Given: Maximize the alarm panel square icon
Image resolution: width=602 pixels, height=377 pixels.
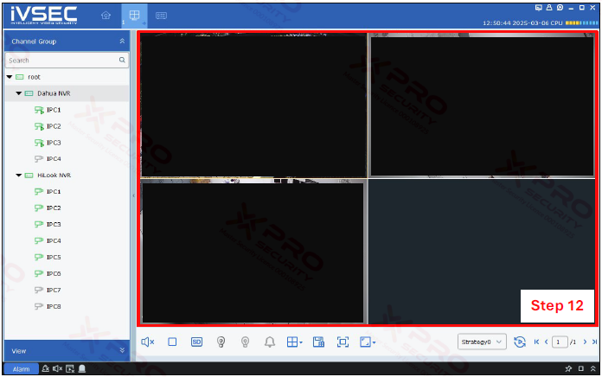Looking at the screenshot, I should coord(581,368).
